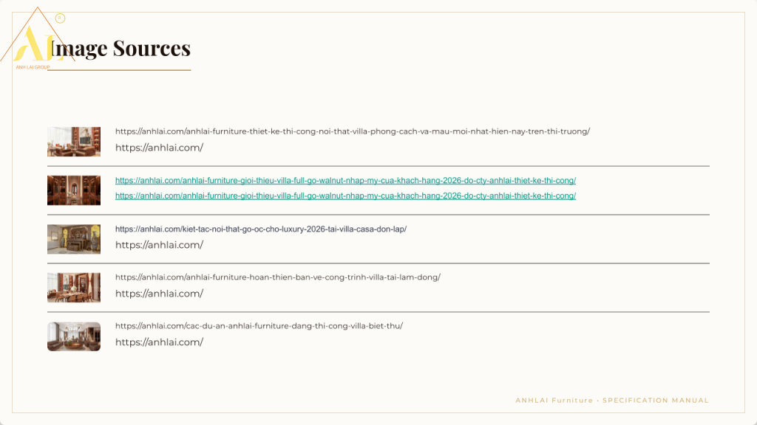Select the dark walnut cabinet thumbnail

coord(74,190)
